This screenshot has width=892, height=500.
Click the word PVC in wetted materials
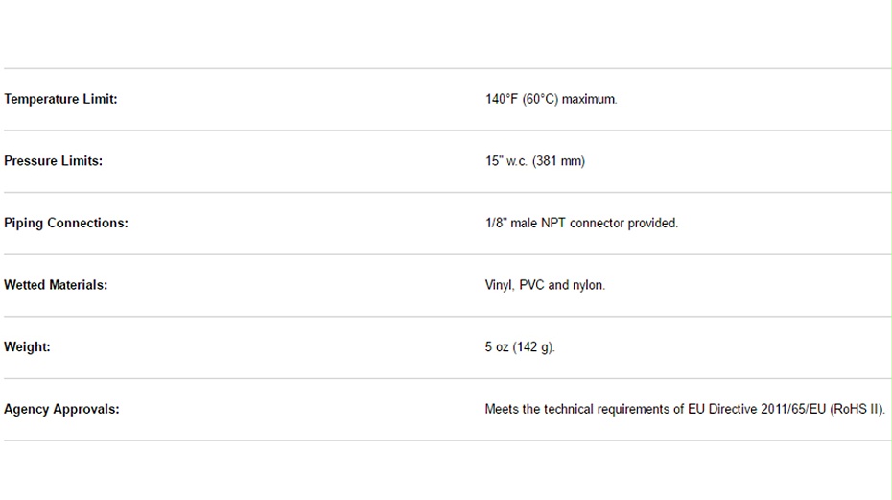[x=531, y=285]
